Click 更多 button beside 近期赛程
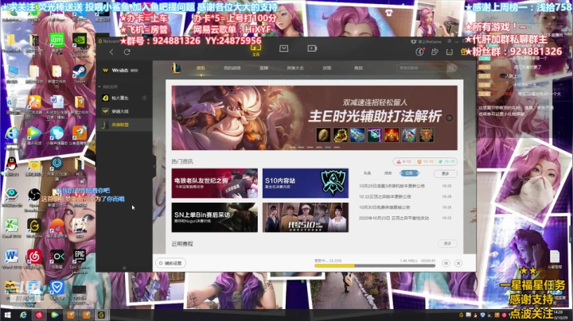Image resolution: width=573 pixels, height=321 pixels. tap(447, 243)
